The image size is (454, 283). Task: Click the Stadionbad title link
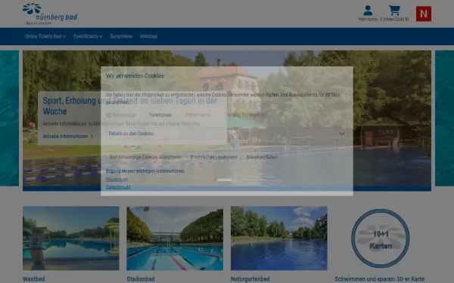coord(141,279)
